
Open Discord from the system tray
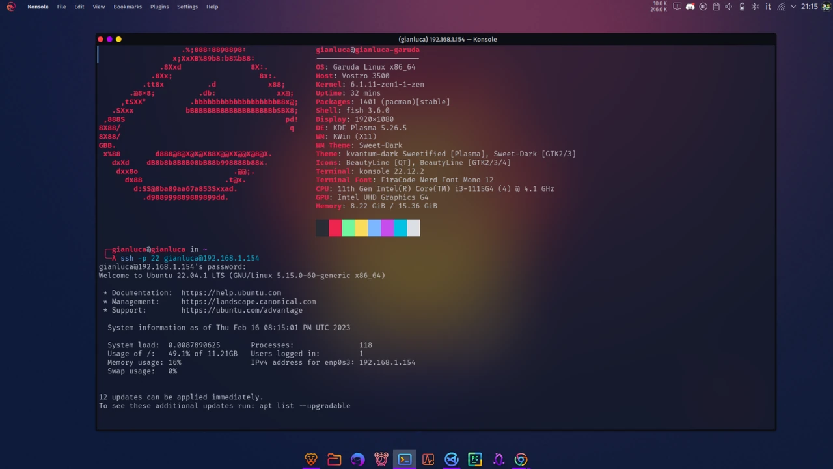(x=690, y=7)
